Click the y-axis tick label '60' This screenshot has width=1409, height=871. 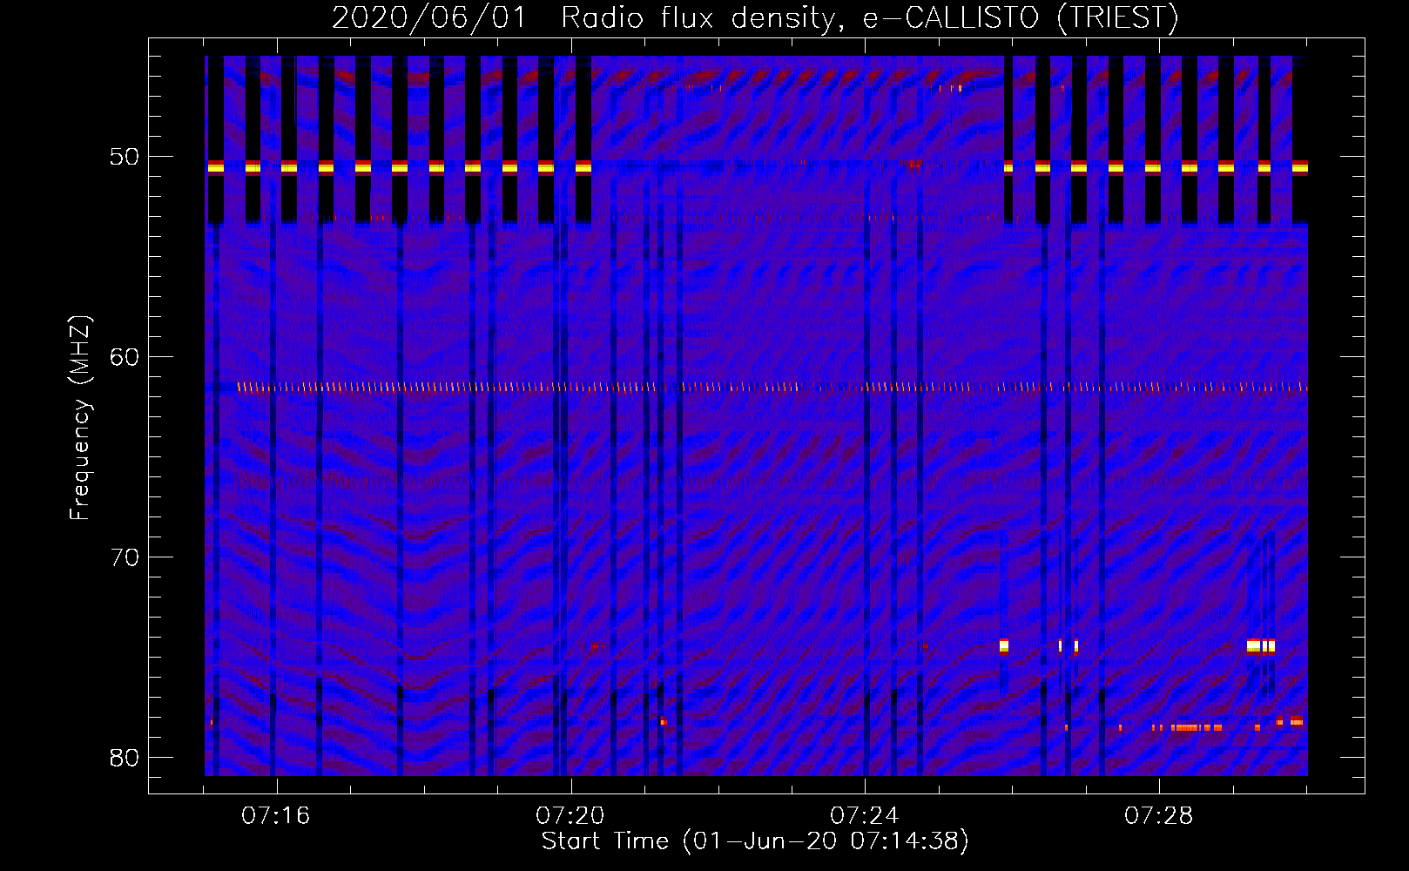(x=124, y=357)
